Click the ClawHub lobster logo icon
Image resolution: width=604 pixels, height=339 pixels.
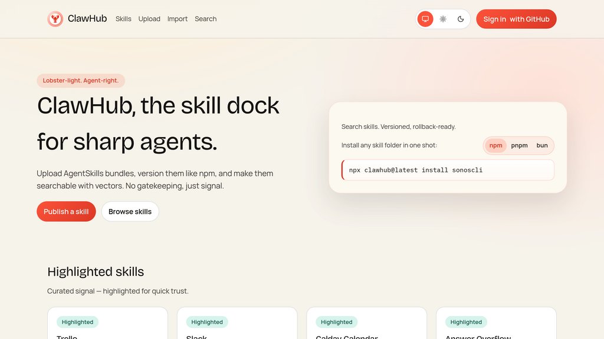55,19
